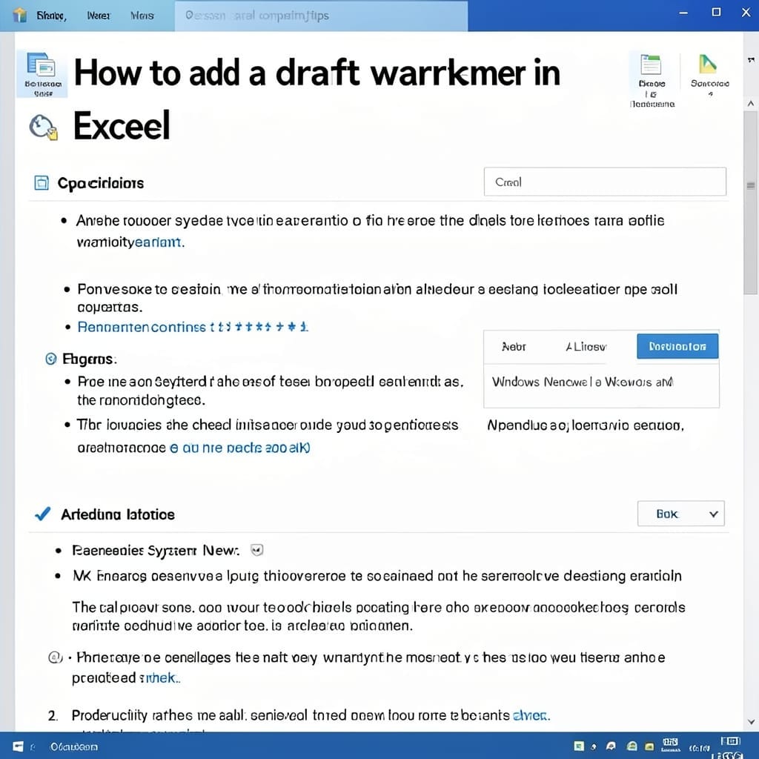The width and height of the screenshot is (759, 759).
Task: Follow the blue link ending the first bullet
Action: click(x=157, y=242)
